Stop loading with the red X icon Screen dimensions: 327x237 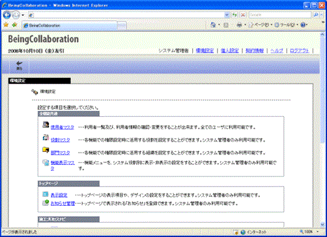point(243,15)
